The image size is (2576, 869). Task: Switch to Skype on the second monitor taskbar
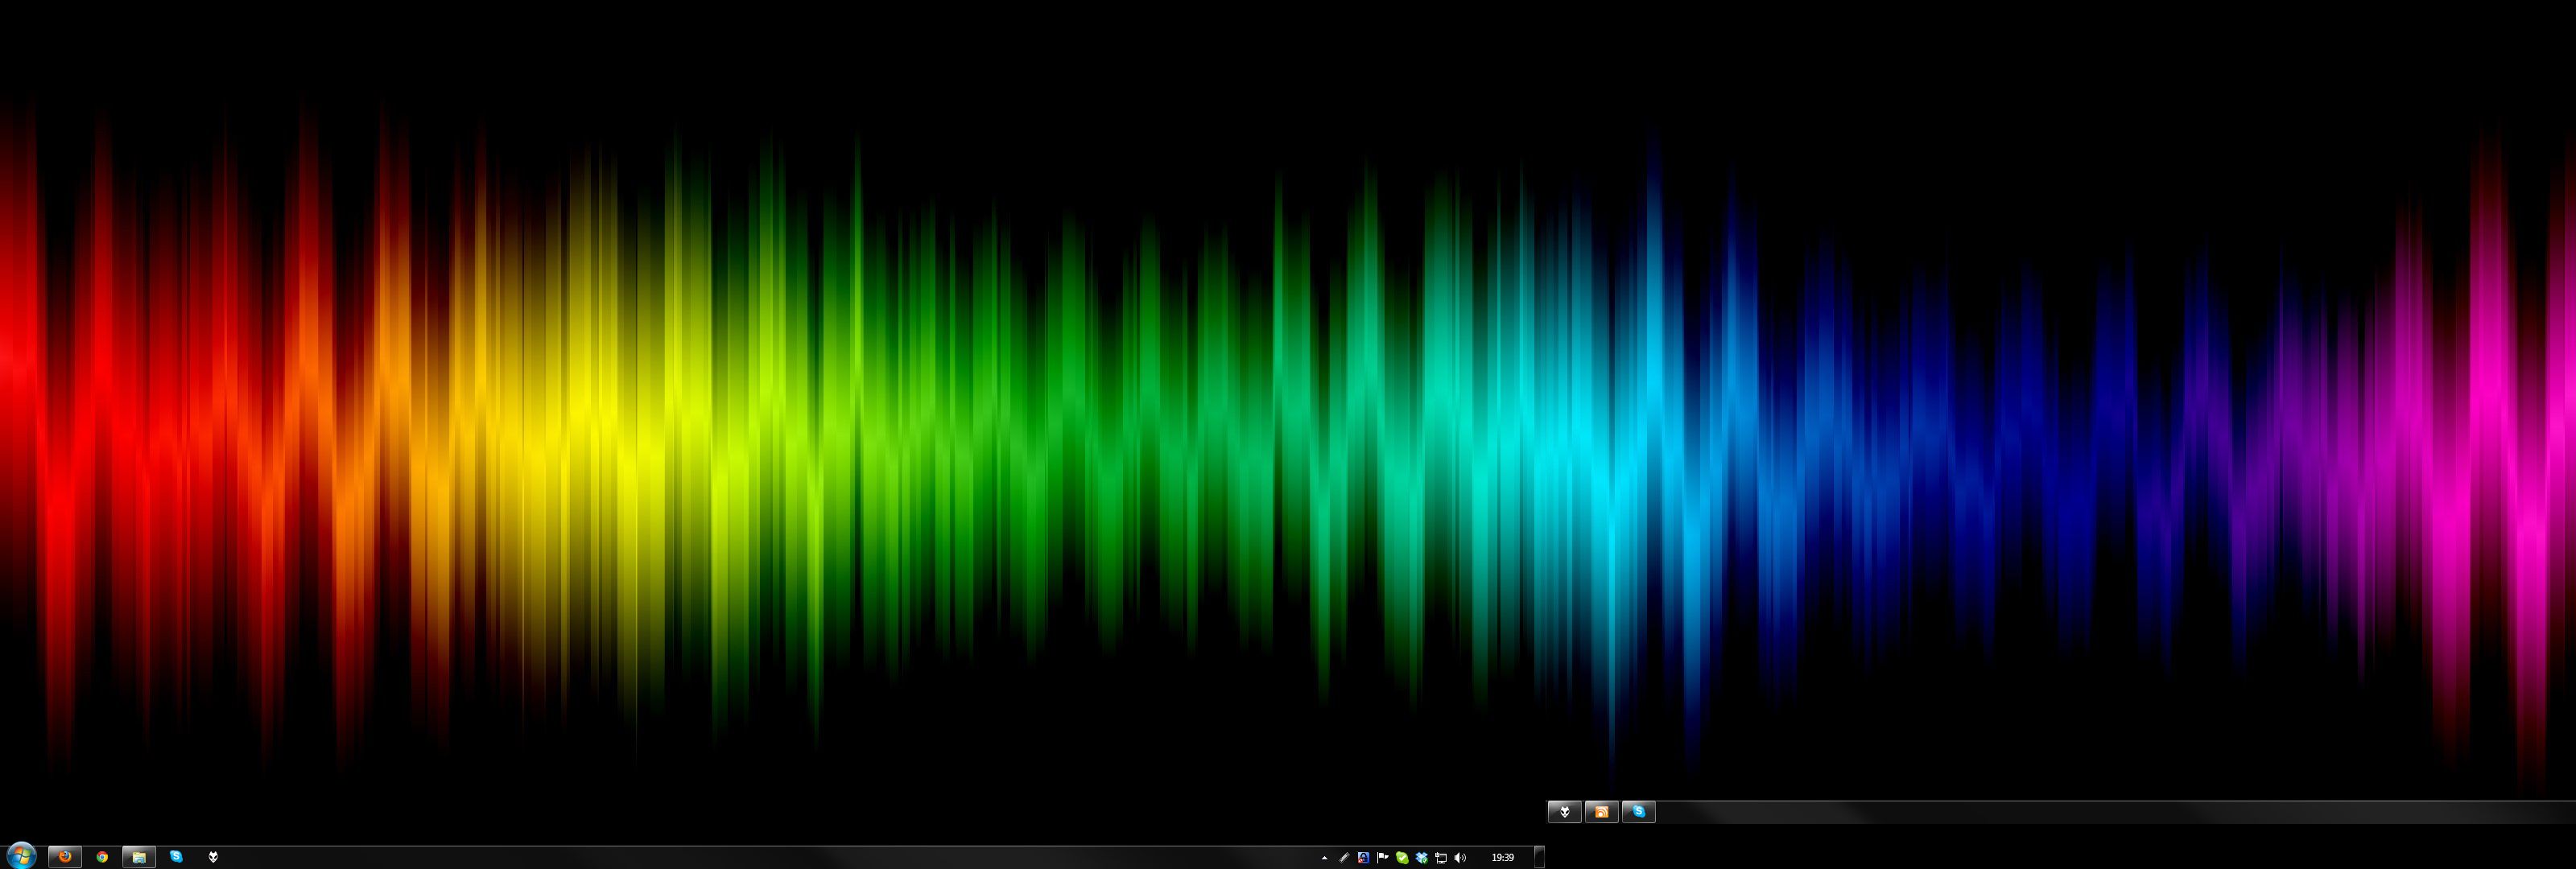tap(1638, 812)
